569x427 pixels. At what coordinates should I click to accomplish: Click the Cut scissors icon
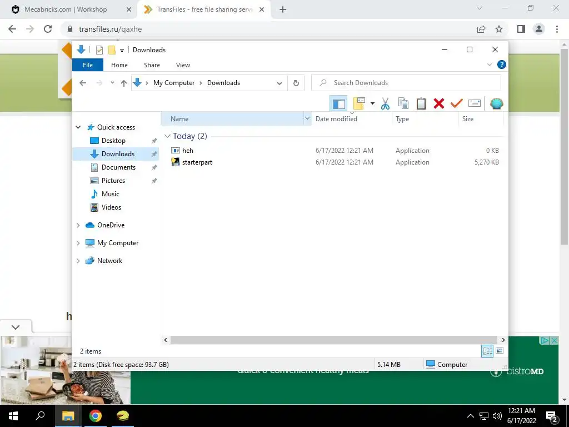[385, 103]
